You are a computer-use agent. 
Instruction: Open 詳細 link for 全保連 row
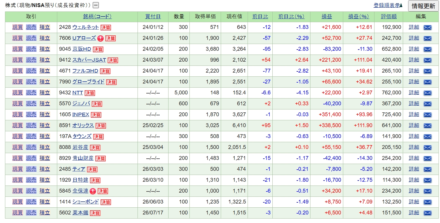(414, 191)
